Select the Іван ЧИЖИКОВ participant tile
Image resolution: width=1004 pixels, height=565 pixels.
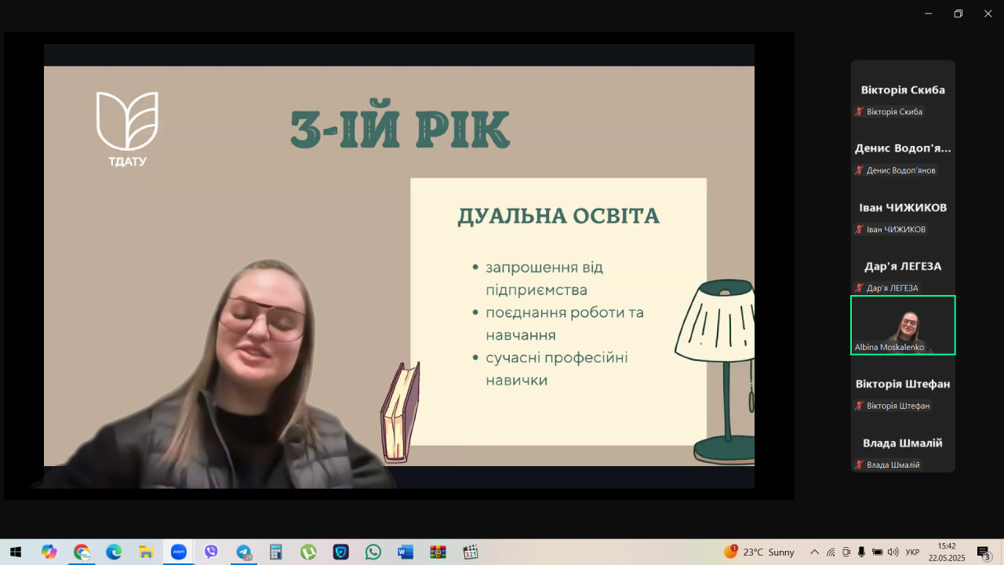(903, 207)
